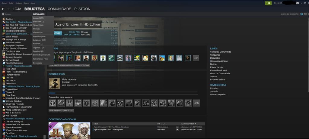309x139 pixels.
Task: Open Guias da Comunidade link
Action: click(220, 73)
